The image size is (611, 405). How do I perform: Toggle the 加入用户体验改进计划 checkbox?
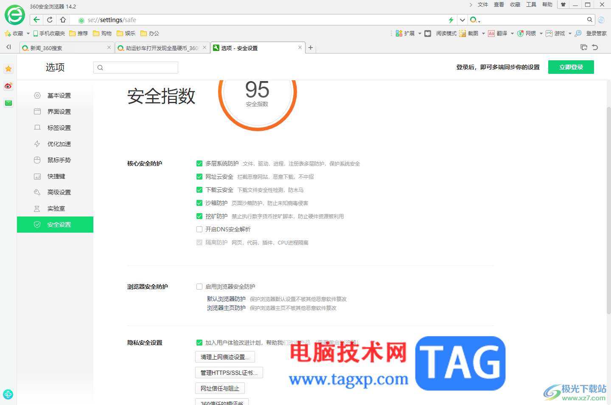coord(199,343)
